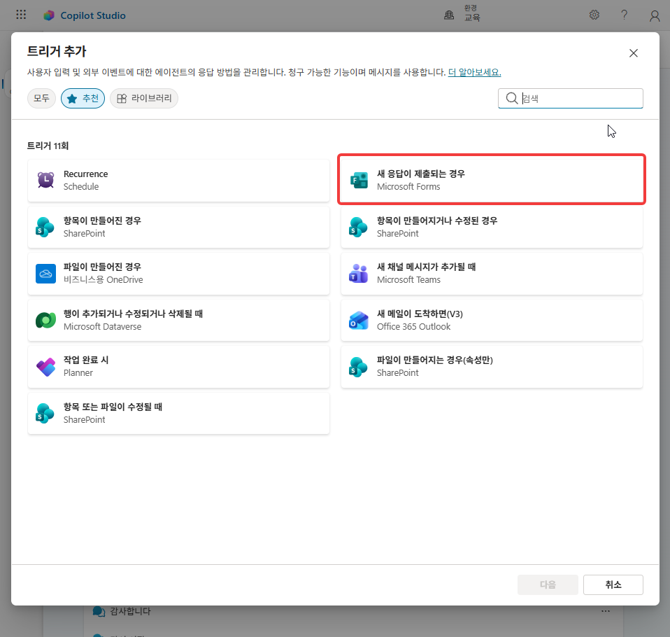Open the 더 알아보세요 link
This screenshot has width=670, height=637.
(474, 72)
